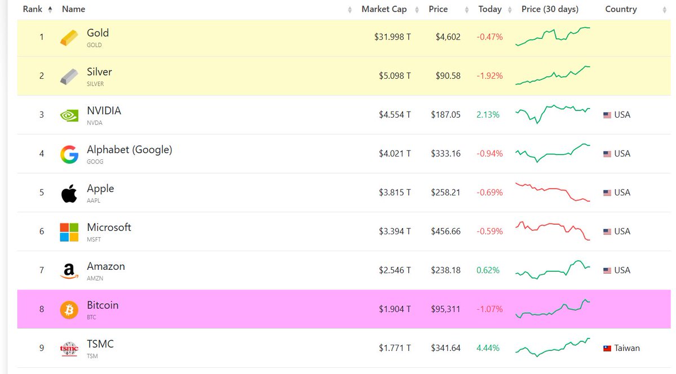676x374 pixels.
Task: Click the Apple logo icon
Action: tap(69, 193)
